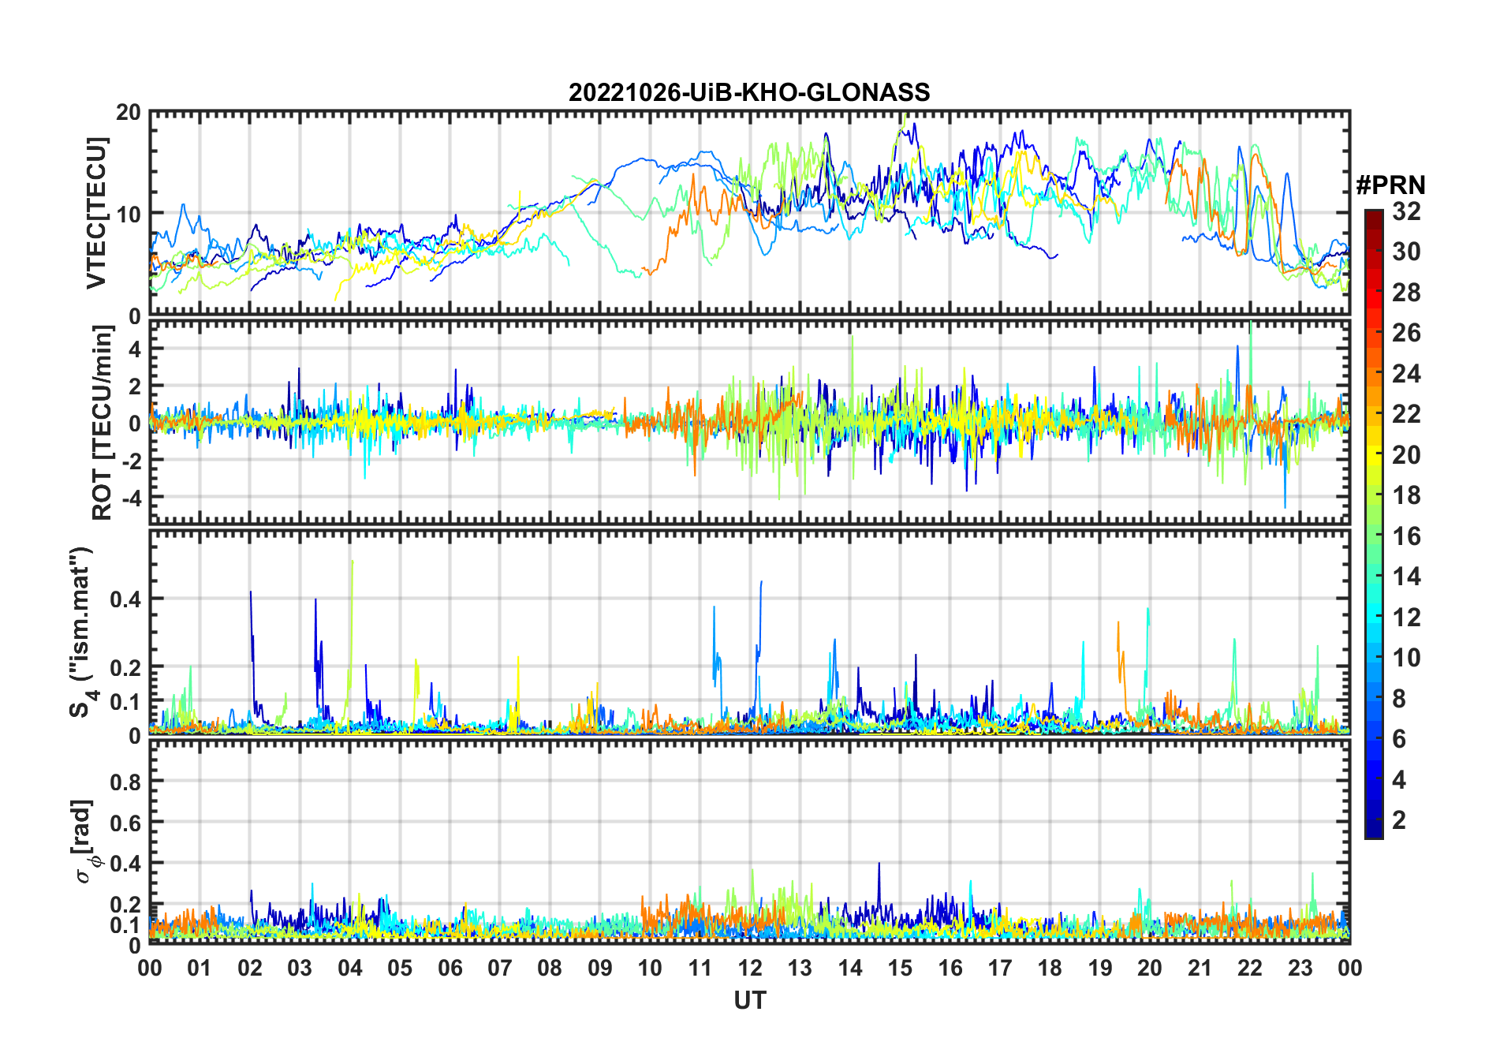Click the UT x-axis label
The image size is (1500, 1049).
coord(749,1000)
